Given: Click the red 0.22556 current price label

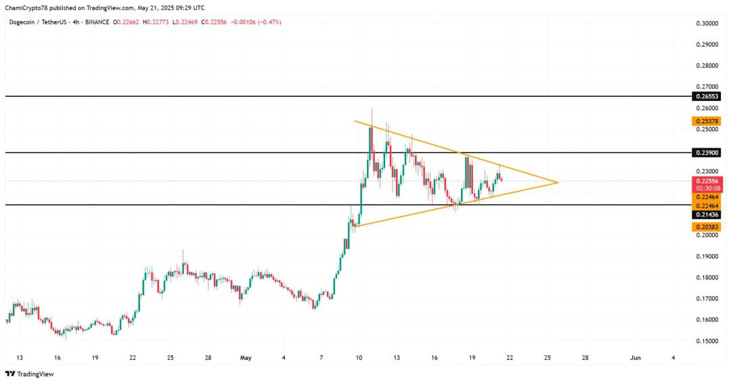Looking at the screenshot, I should [707, 181].
